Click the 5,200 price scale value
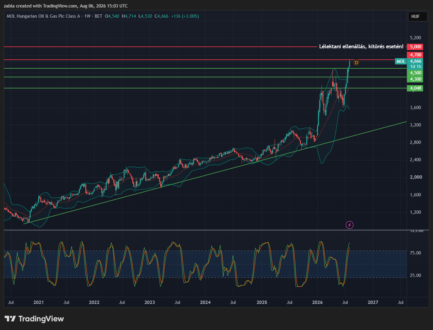 click(415, 38)
